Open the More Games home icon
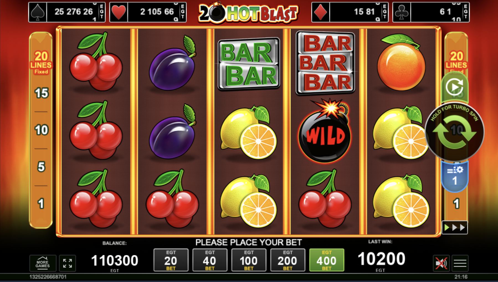Screen dimensions: 498x282 pos(43,263)
